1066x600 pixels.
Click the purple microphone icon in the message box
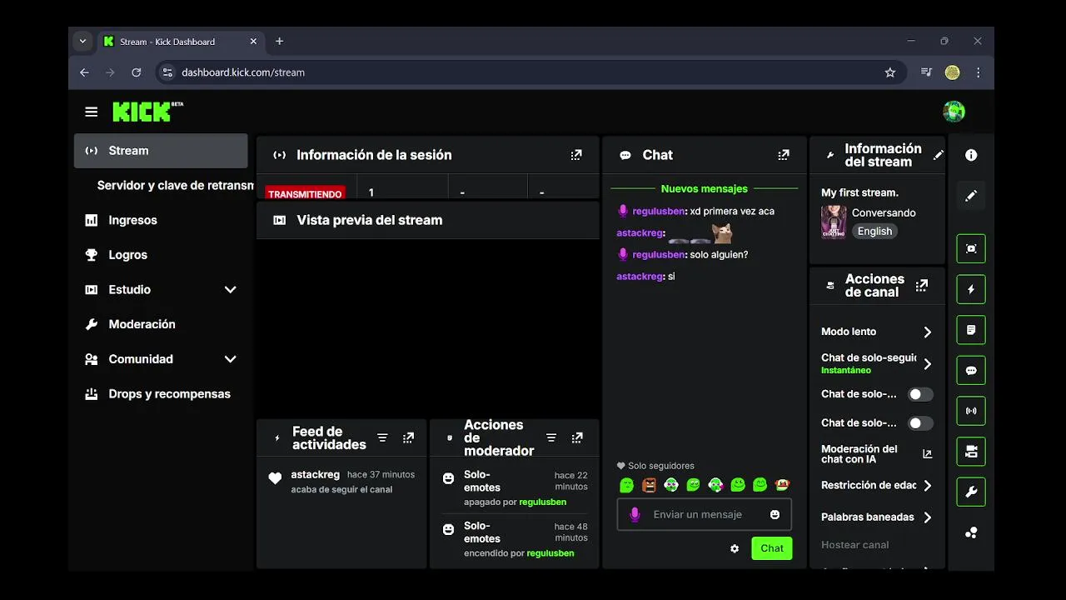(635, 515)
